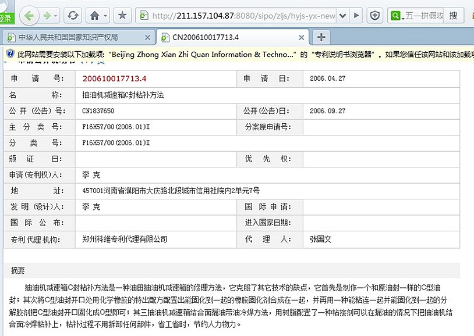Click the go arrow beside the address bar
474x336 pixels.
click(357, 15)
